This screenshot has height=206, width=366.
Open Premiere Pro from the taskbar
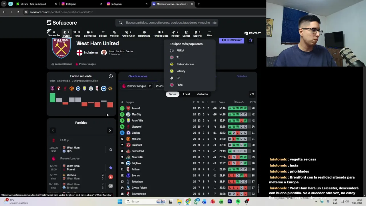pyautogui.click(x=230, y=201)
